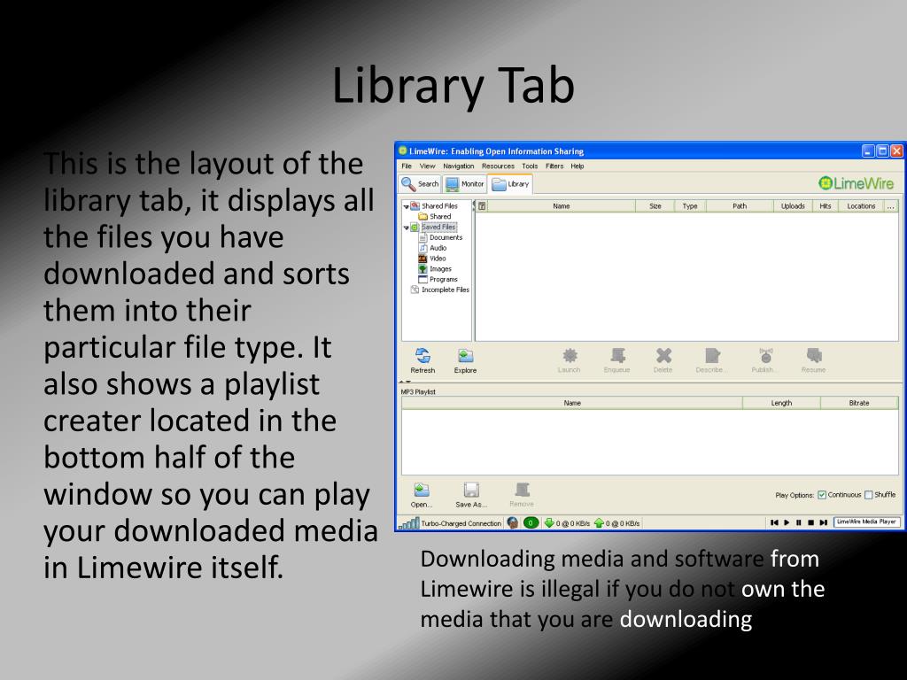Click the Launch gear icon
This screenshot has height=680, width=907.
pos(570,355)
